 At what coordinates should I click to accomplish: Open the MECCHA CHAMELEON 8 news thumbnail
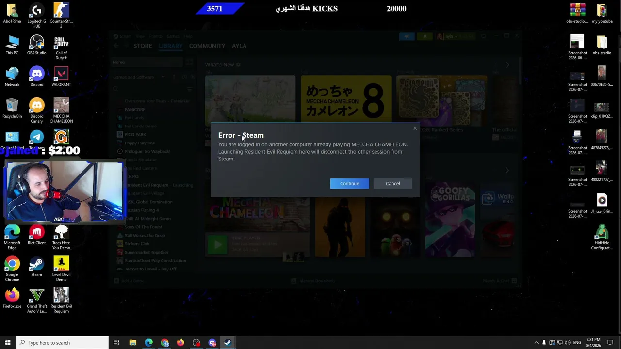[346, 99]
